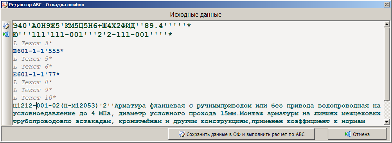Click the line starting Э40'А0Н9Ж5

101,26
